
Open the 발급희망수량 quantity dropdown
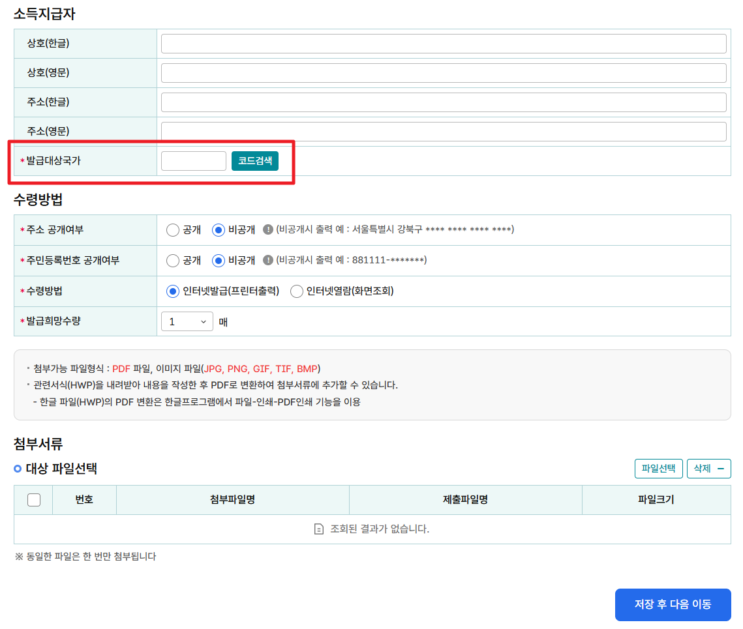point(187,321)
